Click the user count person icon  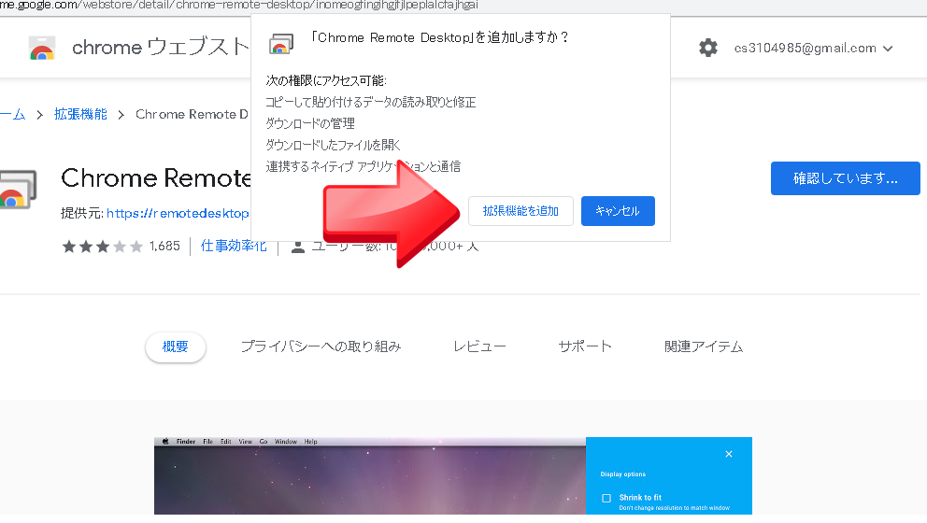tap(298, 247)
